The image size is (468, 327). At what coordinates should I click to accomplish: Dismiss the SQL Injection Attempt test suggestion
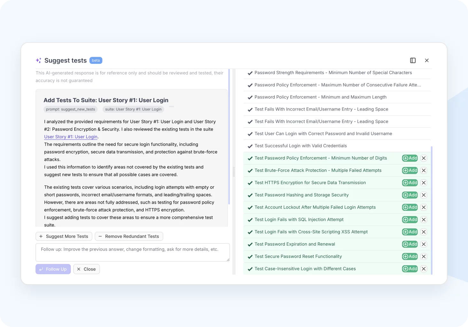(x=424, y=220)
